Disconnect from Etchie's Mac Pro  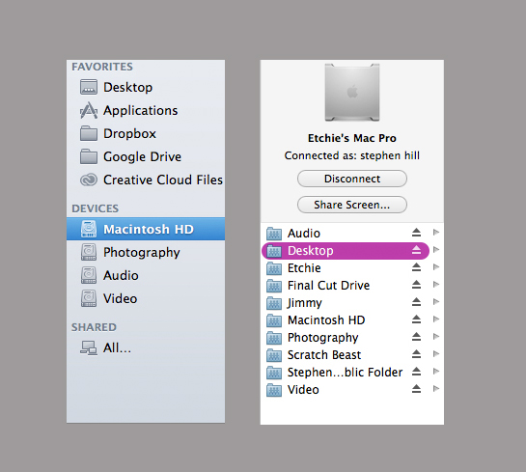(x=352, y=179)
